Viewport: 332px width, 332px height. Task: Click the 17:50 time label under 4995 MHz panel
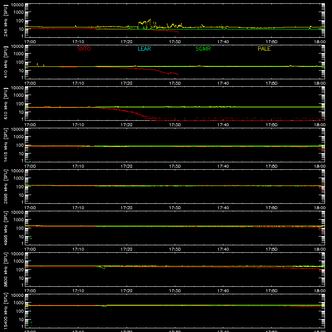coord(271,249)
